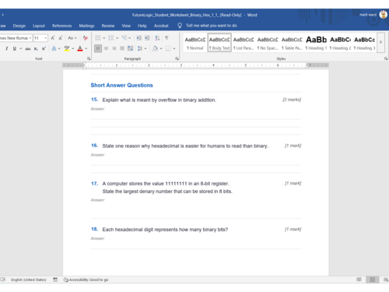Apply numbered list formatting
The image size is (389, 292).
(111, 38)
